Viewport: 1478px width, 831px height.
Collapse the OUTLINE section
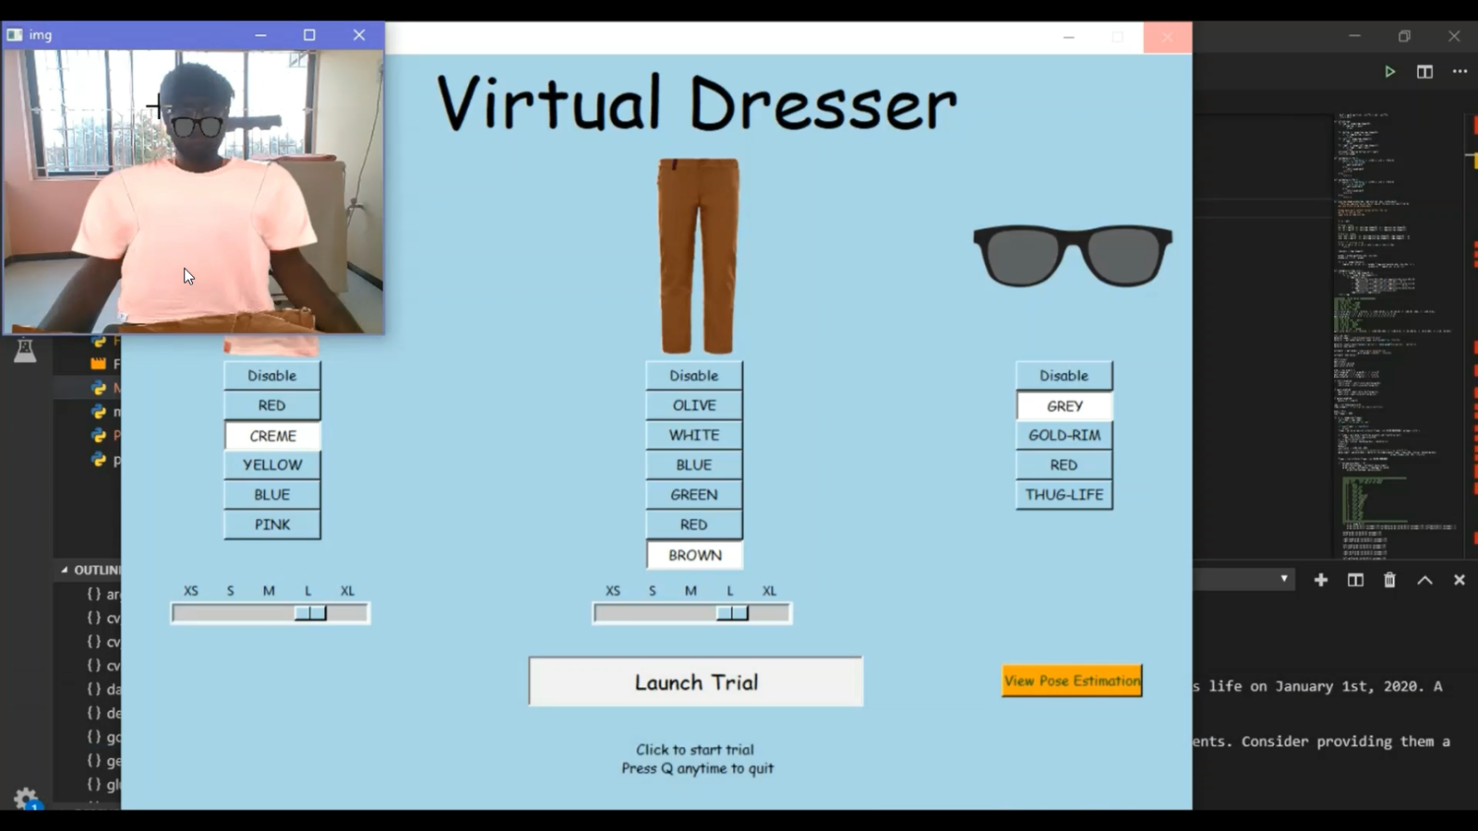(x=65, y=570)
